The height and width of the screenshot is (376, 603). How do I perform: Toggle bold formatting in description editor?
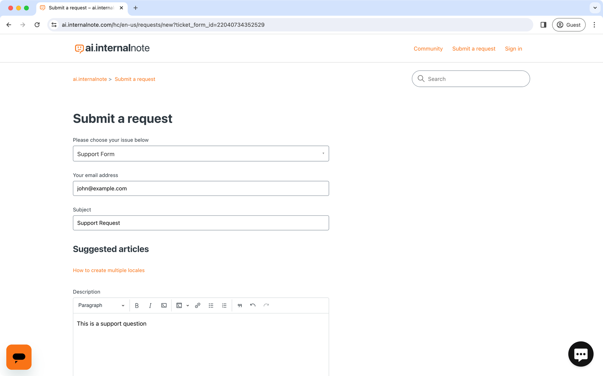click(137, 305)
